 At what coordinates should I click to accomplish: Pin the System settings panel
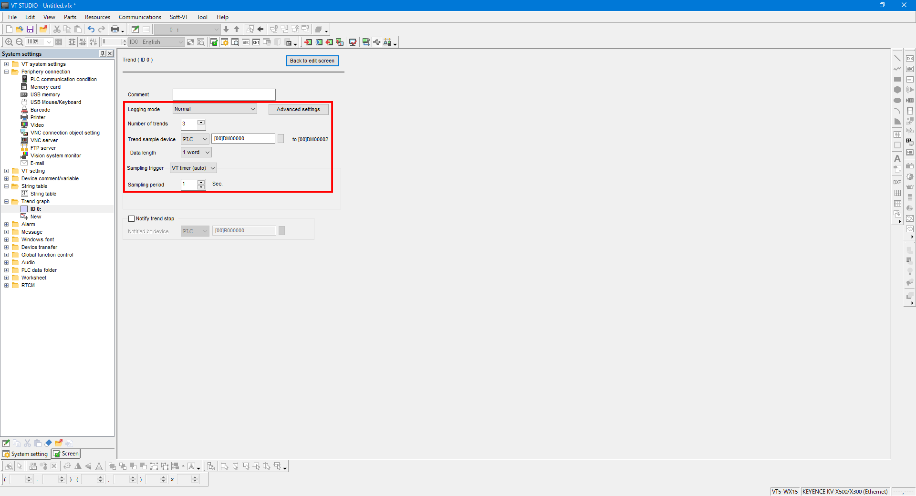103,53
